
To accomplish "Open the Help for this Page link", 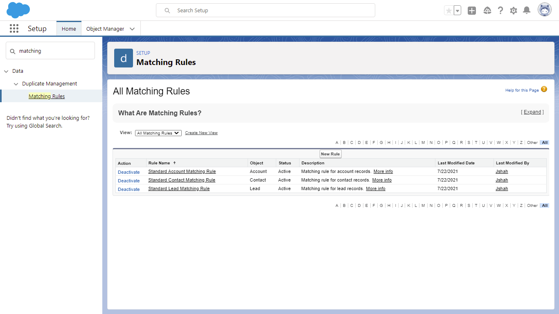I will 522,90.
